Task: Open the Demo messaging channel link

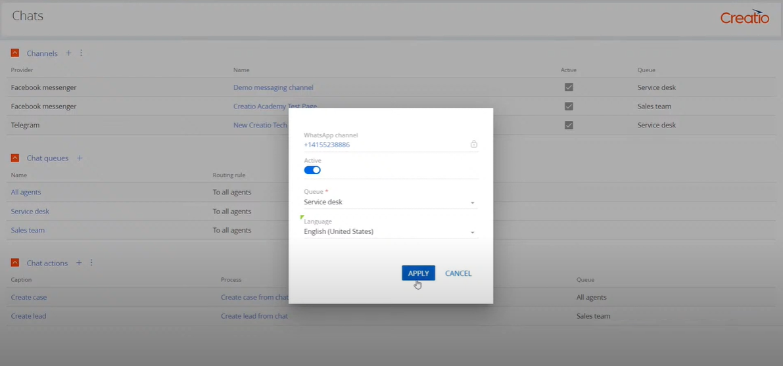Action: click(273, 87)
